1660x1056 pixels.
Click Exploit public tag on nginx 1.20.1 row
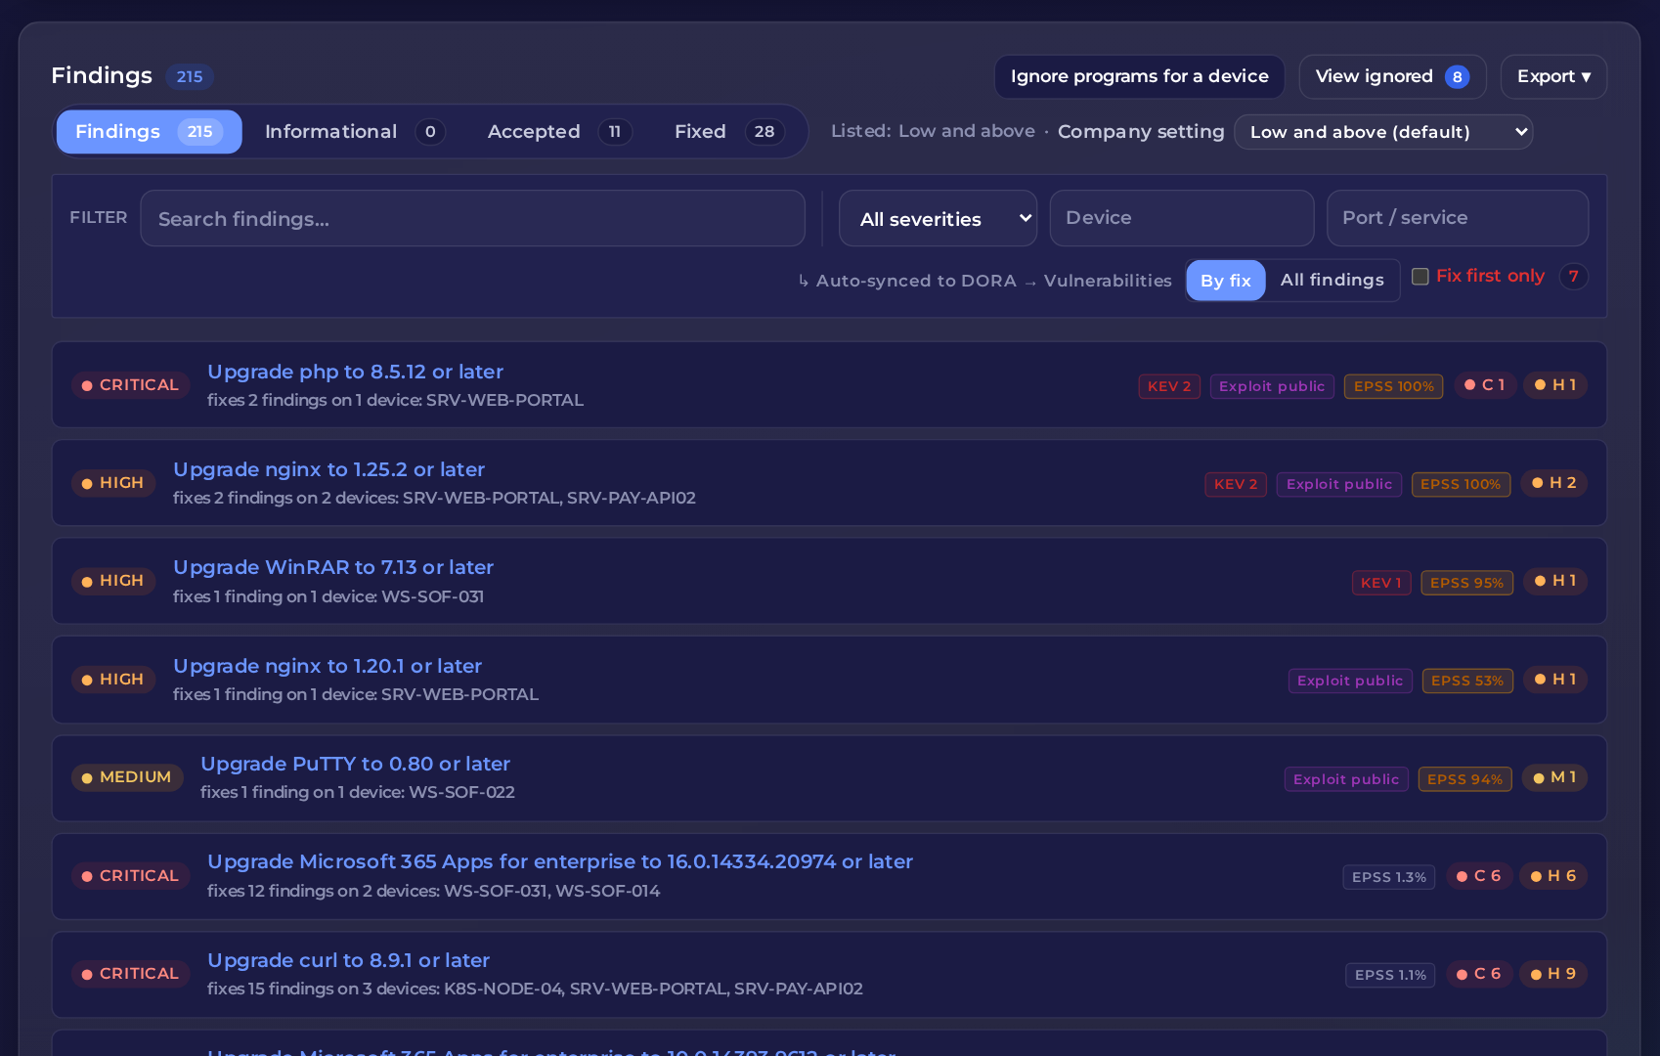click(x=1350, y=681)
